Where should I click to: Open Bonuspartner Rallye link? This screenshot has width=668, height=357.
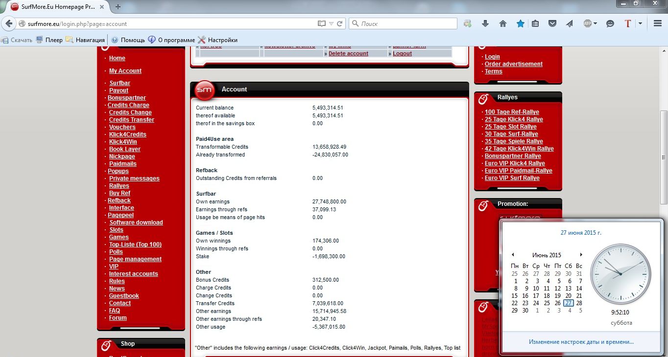coord(513,156)
